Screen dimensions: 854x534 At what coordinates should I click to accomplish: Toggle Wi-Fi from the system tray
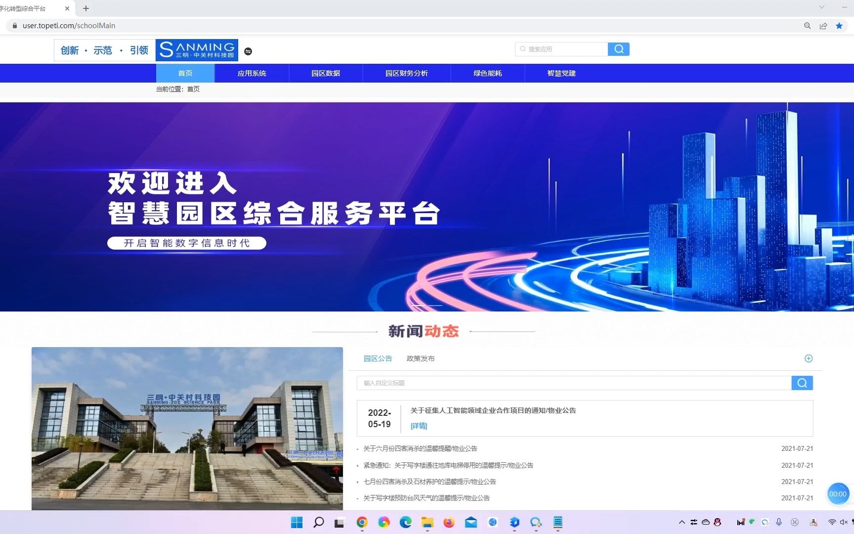(x=832, y=523)
